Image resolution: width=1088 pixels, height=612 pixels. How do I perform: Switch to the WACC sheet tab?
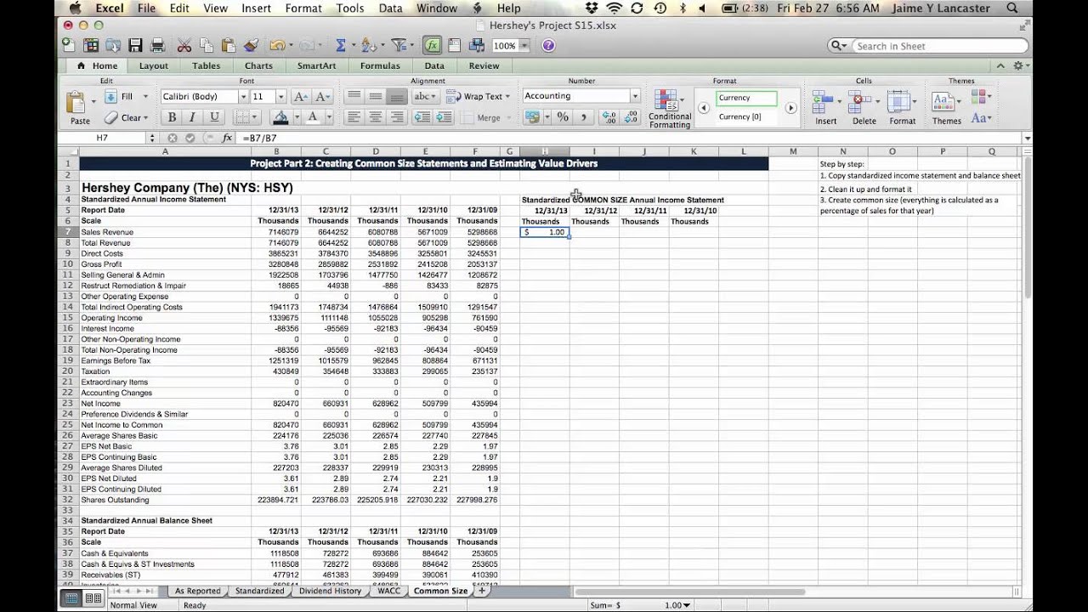point(388,591)
